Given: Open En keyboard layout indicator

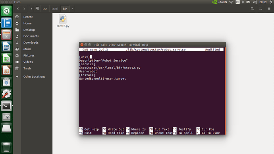Looking at the screenshot, I should tap(237, 2).
